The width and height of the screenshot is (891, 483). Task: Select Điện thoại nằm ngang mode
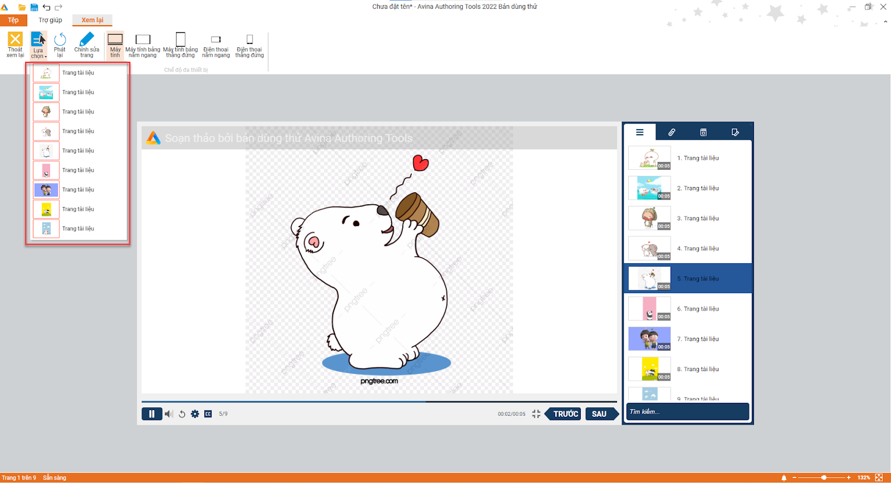coord(216,45)
